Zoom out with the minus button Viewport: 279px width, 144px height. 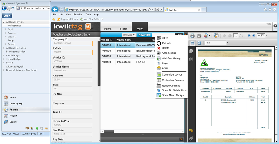249,36
